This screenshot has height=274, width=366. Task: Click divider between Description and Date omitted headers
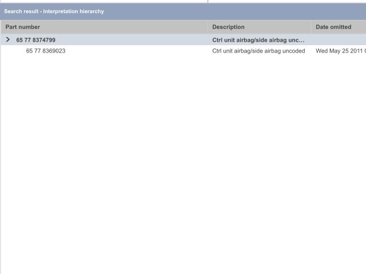tap(311, 27)
